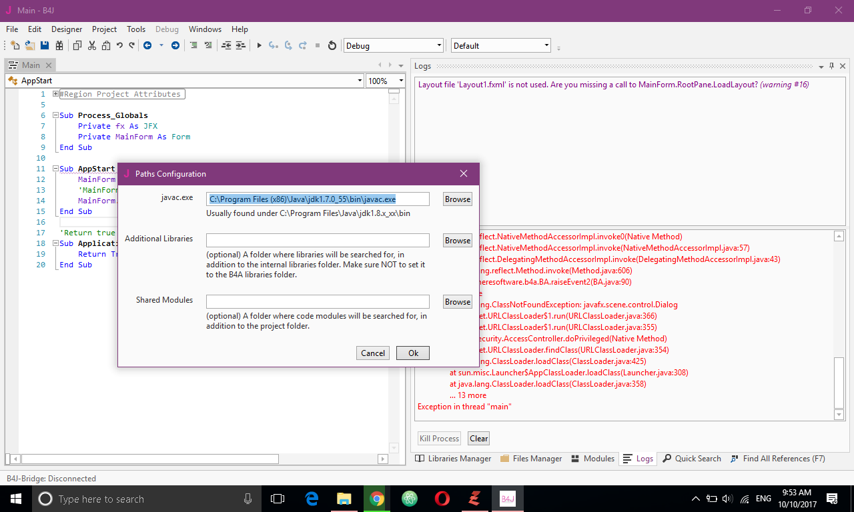Navigate backward with the blue arrow

click(x=147, y=45)
